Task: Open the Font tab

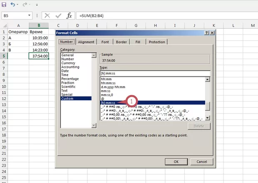Action: (x=105, y=42)
